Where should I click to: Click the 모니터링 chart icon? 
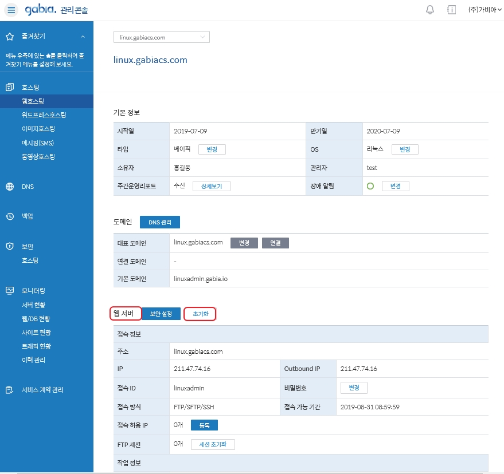pos(10,291)
